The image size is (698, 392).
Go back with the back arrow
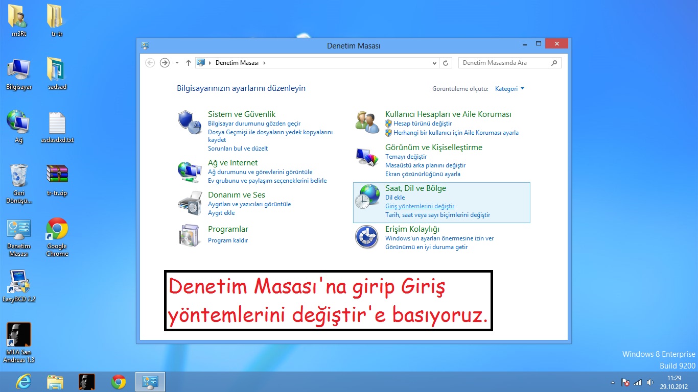(x=150, y=62)
